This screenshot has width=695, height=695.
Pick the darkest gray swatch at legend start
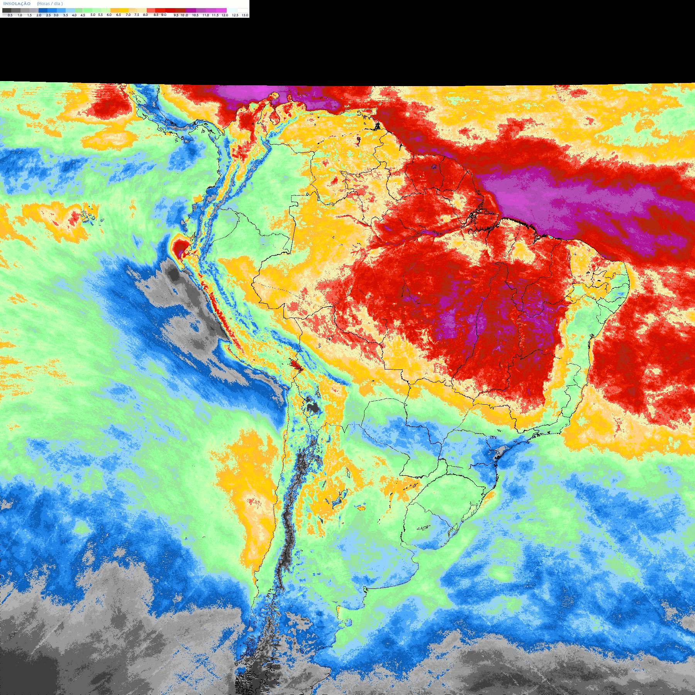click(x=7, y=10)
